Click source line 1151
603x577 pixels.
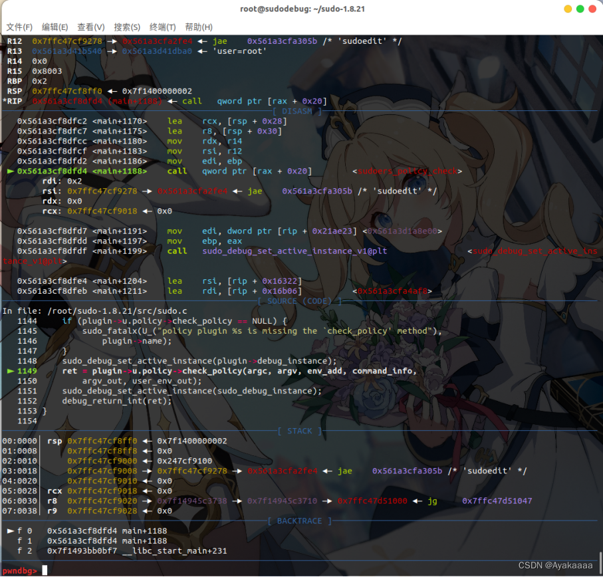click(170, 391)
